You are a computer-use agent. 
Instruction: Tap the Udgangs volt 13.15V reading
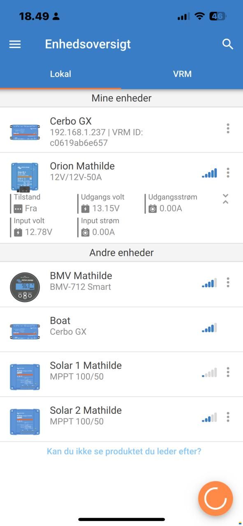click(101, 203)
